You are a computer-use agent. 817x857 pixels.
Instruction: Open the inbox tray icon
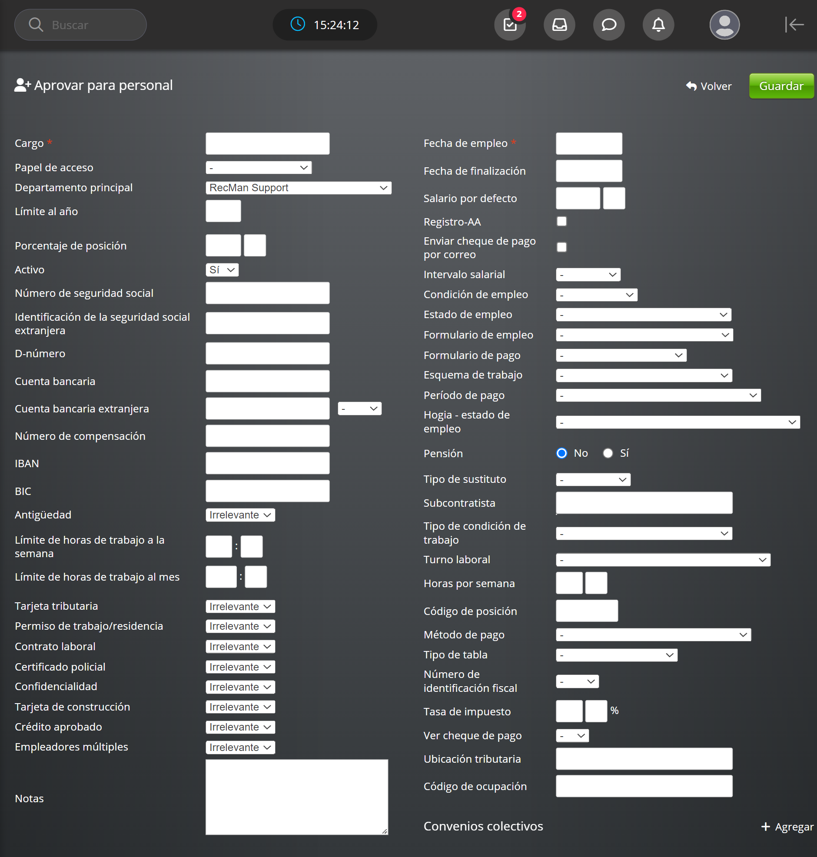click(x=559, y=25)
